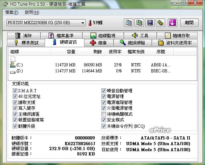Click disk serial K622T882661J
205x165 pixels.
click(80, 144)
